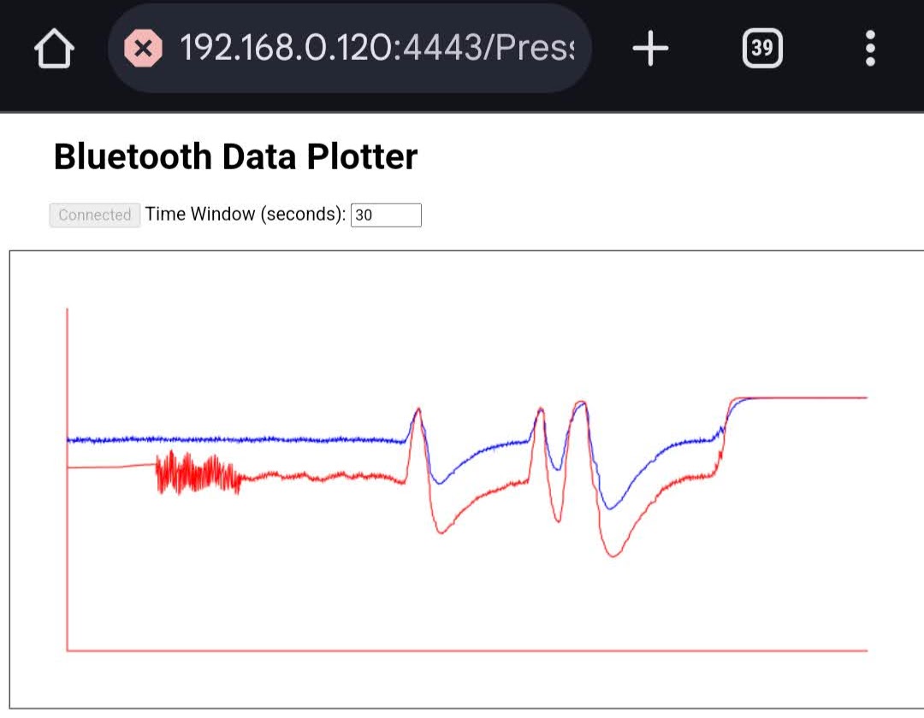Click the "Time Window (seconds):" label
This screenshot has height=718, width=924.
pos(246,215)
